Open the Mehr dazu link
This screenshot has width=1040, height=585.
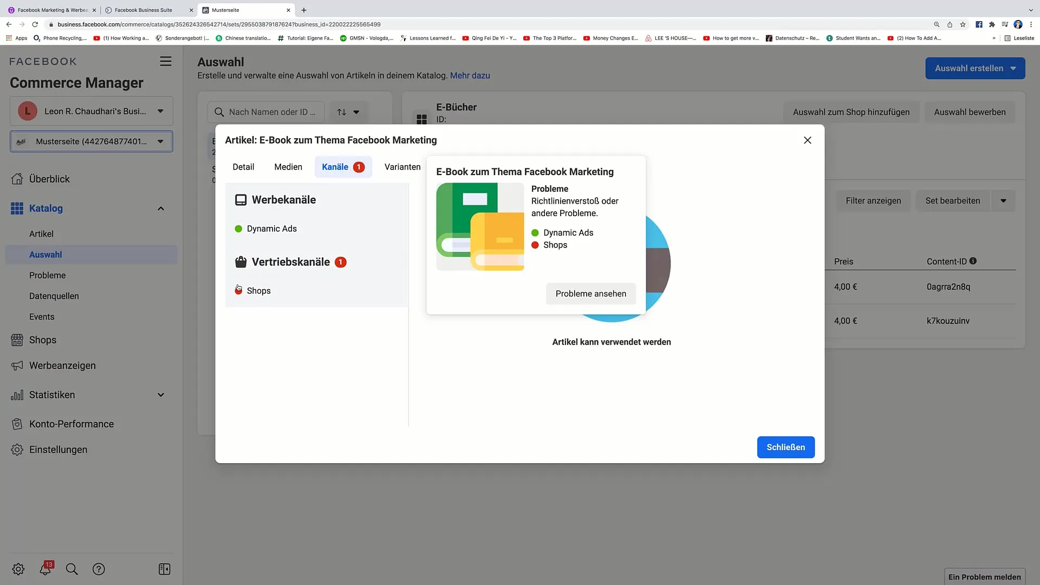470,76
